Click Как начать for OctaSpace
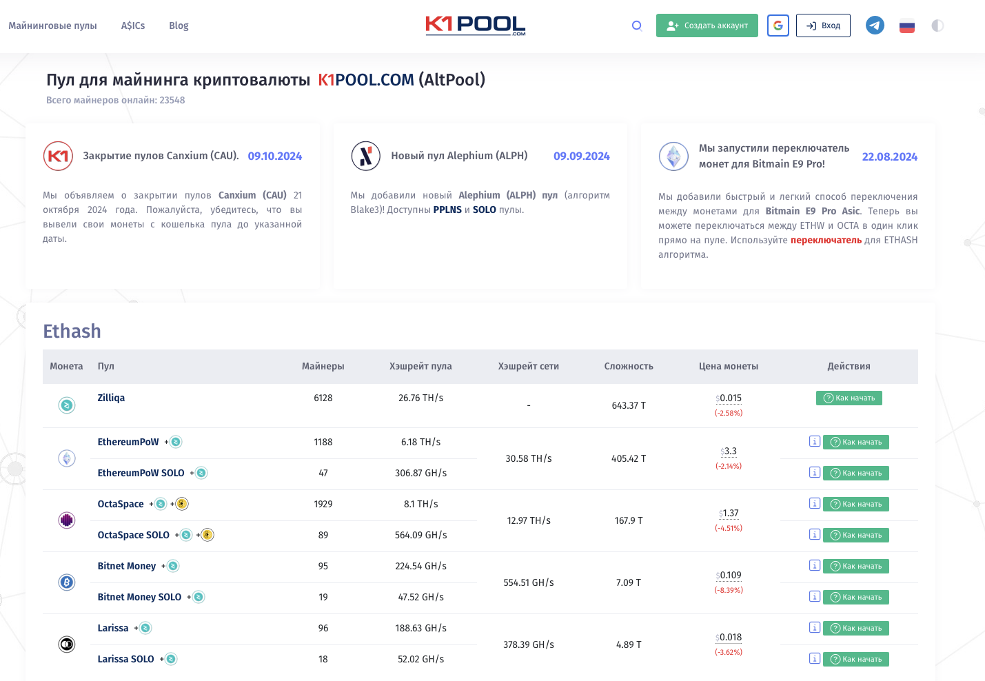The width and height of the screenshot is (985, 681). pyautogui.click(x=856, y=504)
